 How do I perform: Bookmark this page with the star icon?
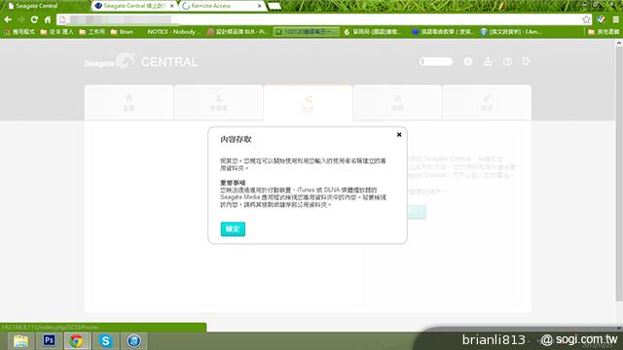[x=586, y=19]
